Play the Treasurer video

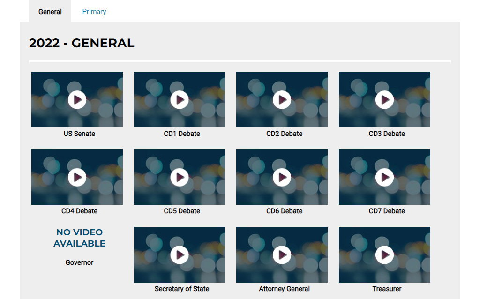click(x=384, y=254)
